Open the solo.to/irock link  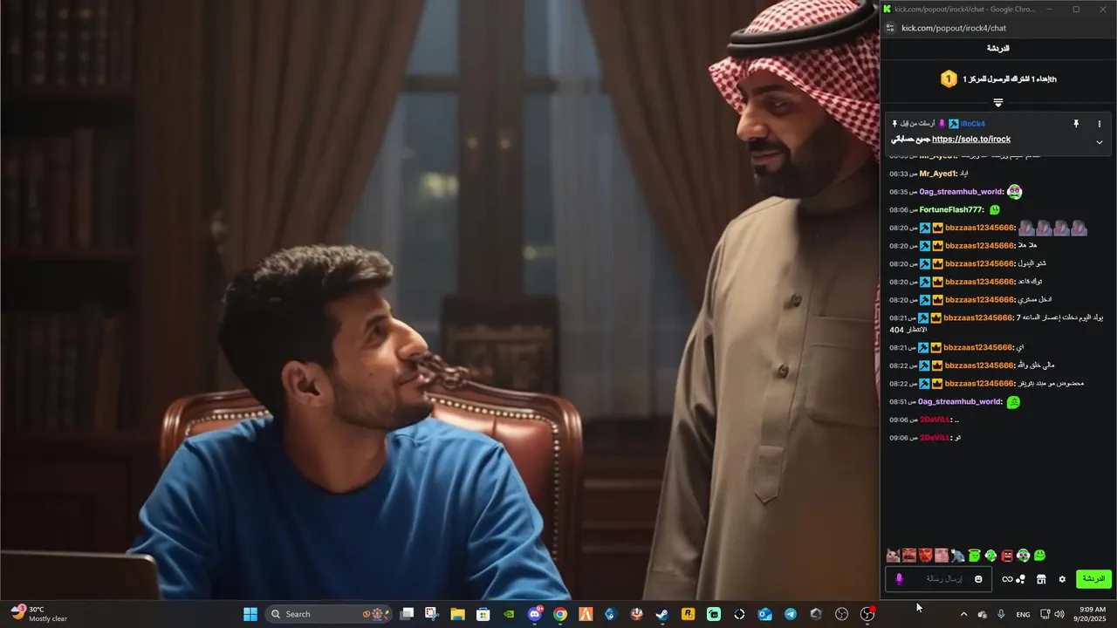point(971,140)
